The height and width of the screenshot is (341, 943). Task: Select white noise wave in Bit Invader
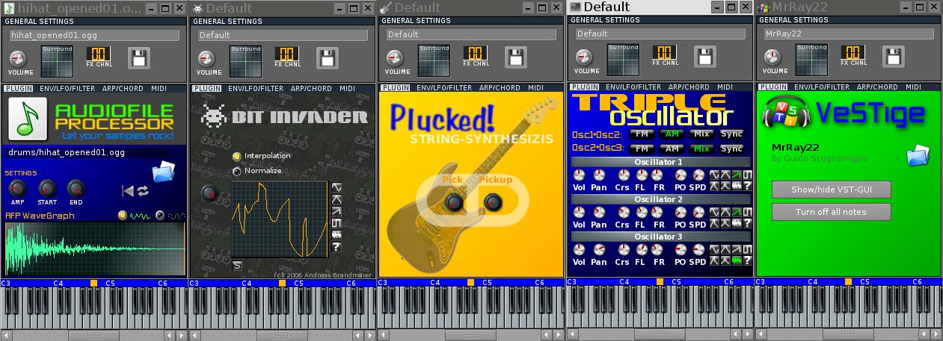(x=337, y=235)
